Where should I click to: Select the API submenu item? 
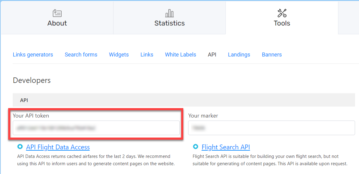[212, 55]
